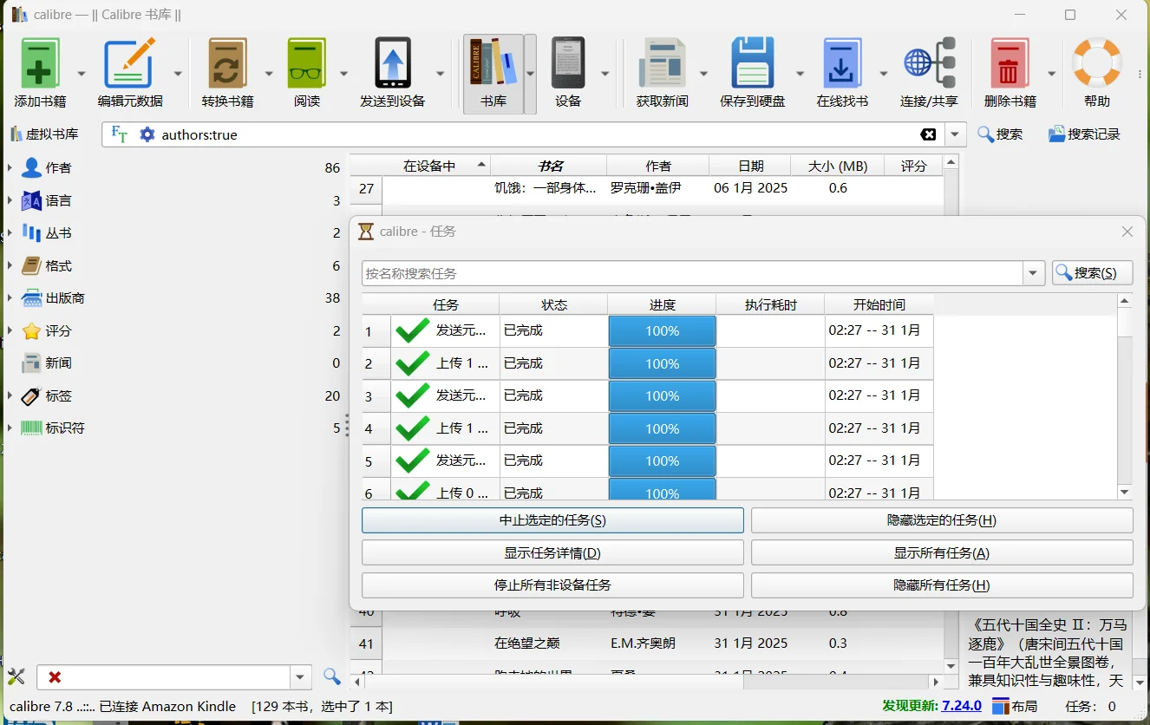Click 显示所有任务(A) button
Image resolution: width=1150 pixels, height=725 pixels.
(x=942, y=552)
